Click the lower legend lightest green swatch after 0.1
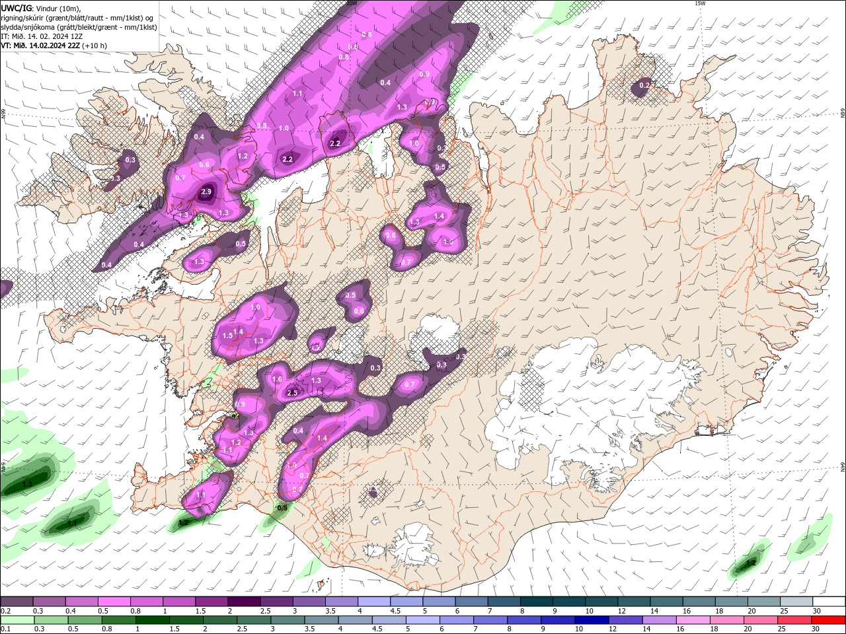Image resolution: width=846 pixels, height=634 pixels. click(x=17, y=620)
